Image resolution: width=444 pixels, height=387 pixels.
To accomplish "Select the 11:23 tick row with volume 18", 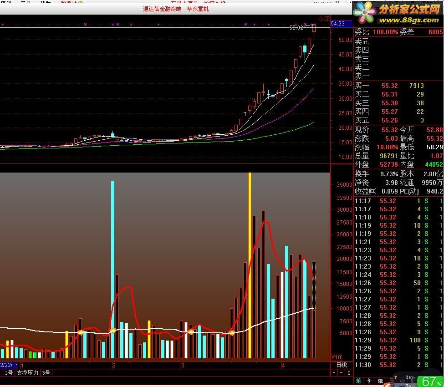I will [398, 258].
